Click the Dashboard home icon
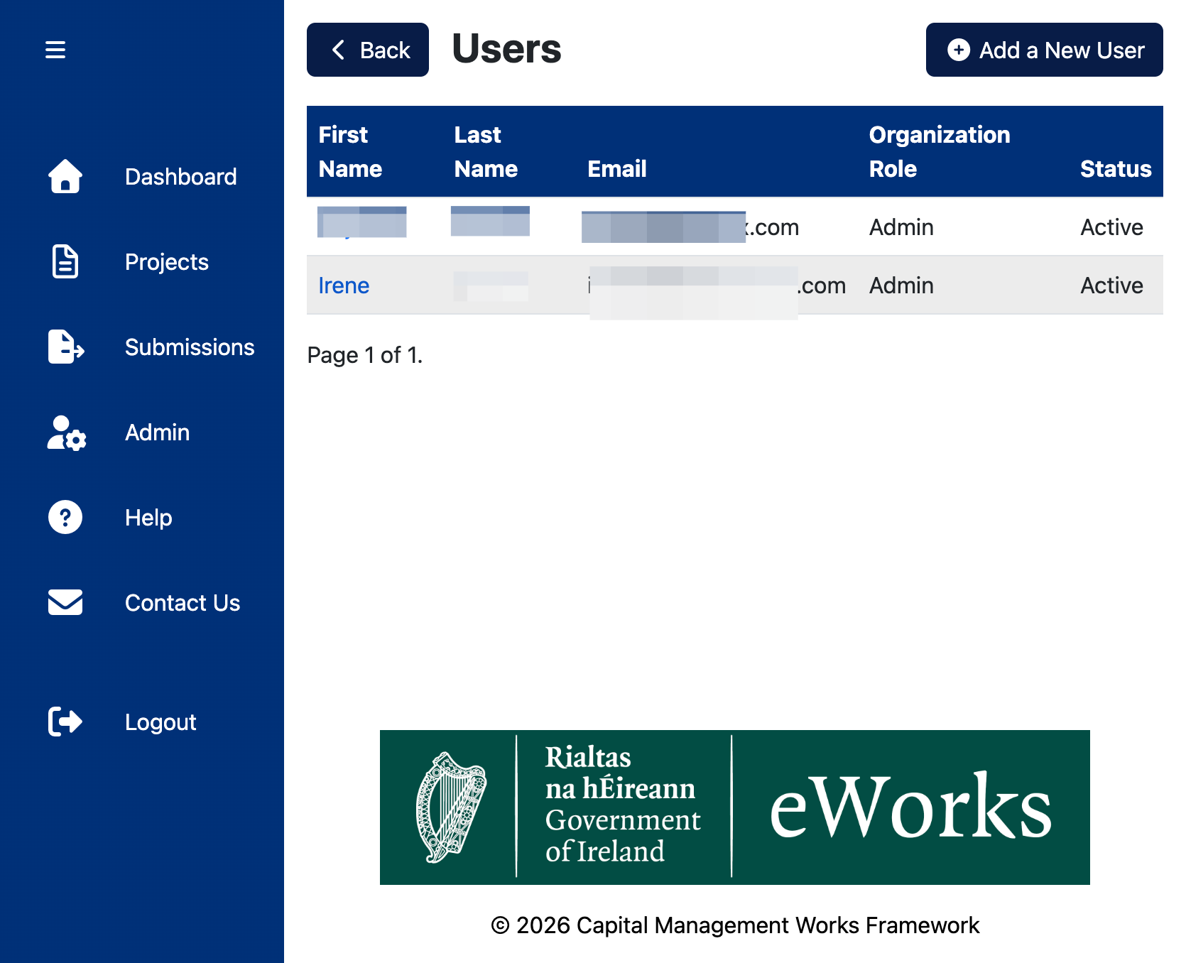The image size is (1186, 963). coord(65,176)
